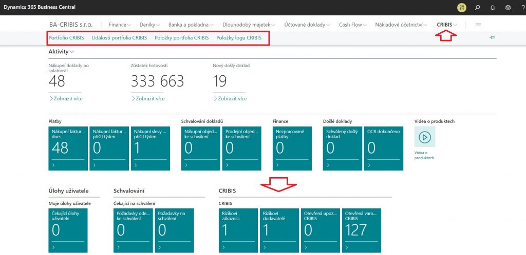The image size is (526, 255).
Task: Show more under Zůstatek hotovosti
Action: (x=148, y=99)
